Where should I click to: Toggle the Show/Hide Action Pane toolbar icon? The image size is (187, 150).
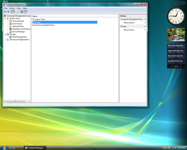click(26, 12)
